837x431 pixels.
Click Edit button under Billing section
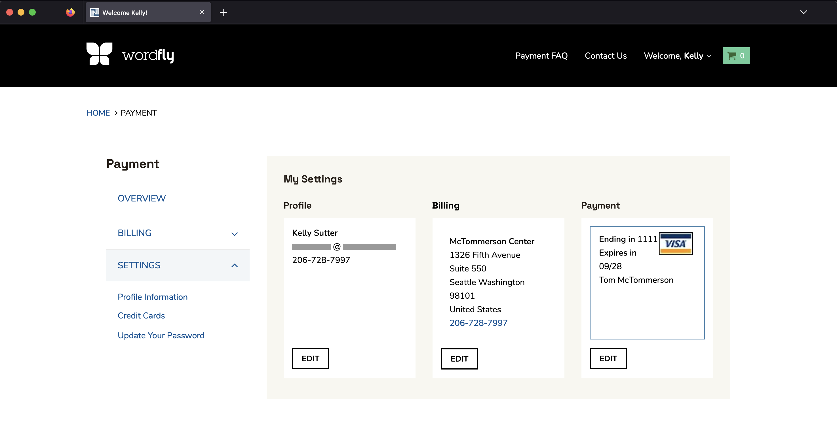[x=459, y=358]
